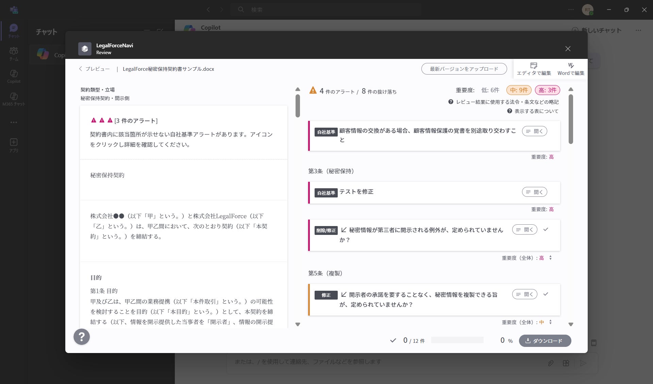The height and width of the screenshot is (384, 653).
Task: Click the Word edit icon
Action: (x=571, y=65)
